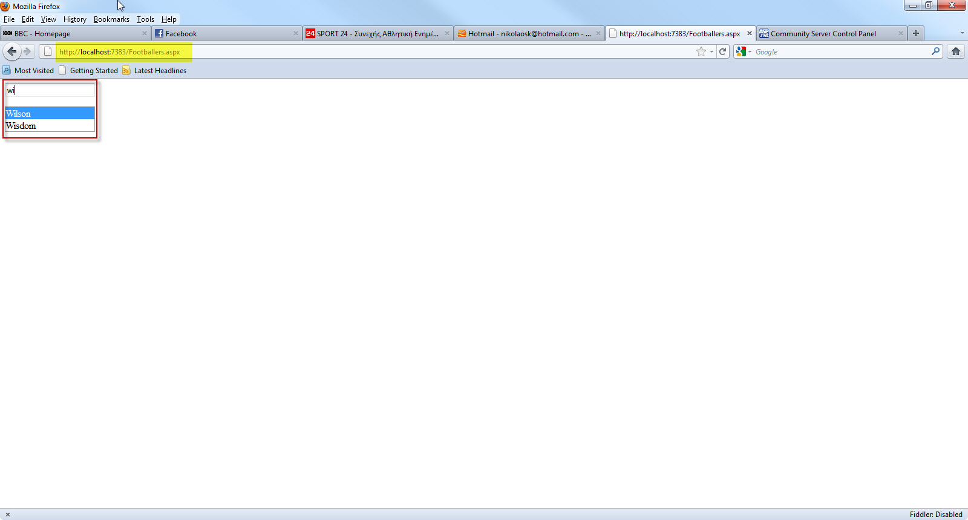Image resolution: width=968 pixels, height=520 pixels.
Task: Open the File menu
Action: click(x=9, y=19)
